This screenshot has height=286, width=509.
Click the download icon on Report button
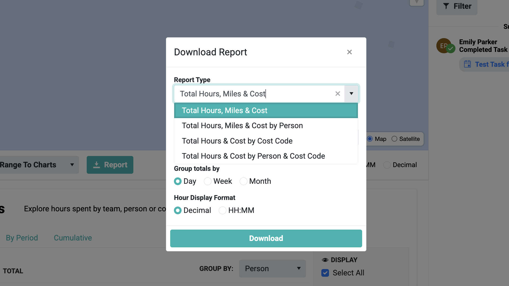(96, 165)
